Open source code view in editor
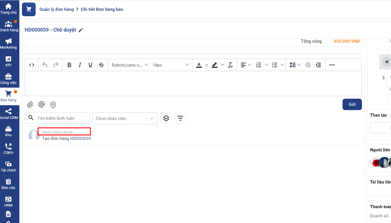391x223 pixels. 32,65
